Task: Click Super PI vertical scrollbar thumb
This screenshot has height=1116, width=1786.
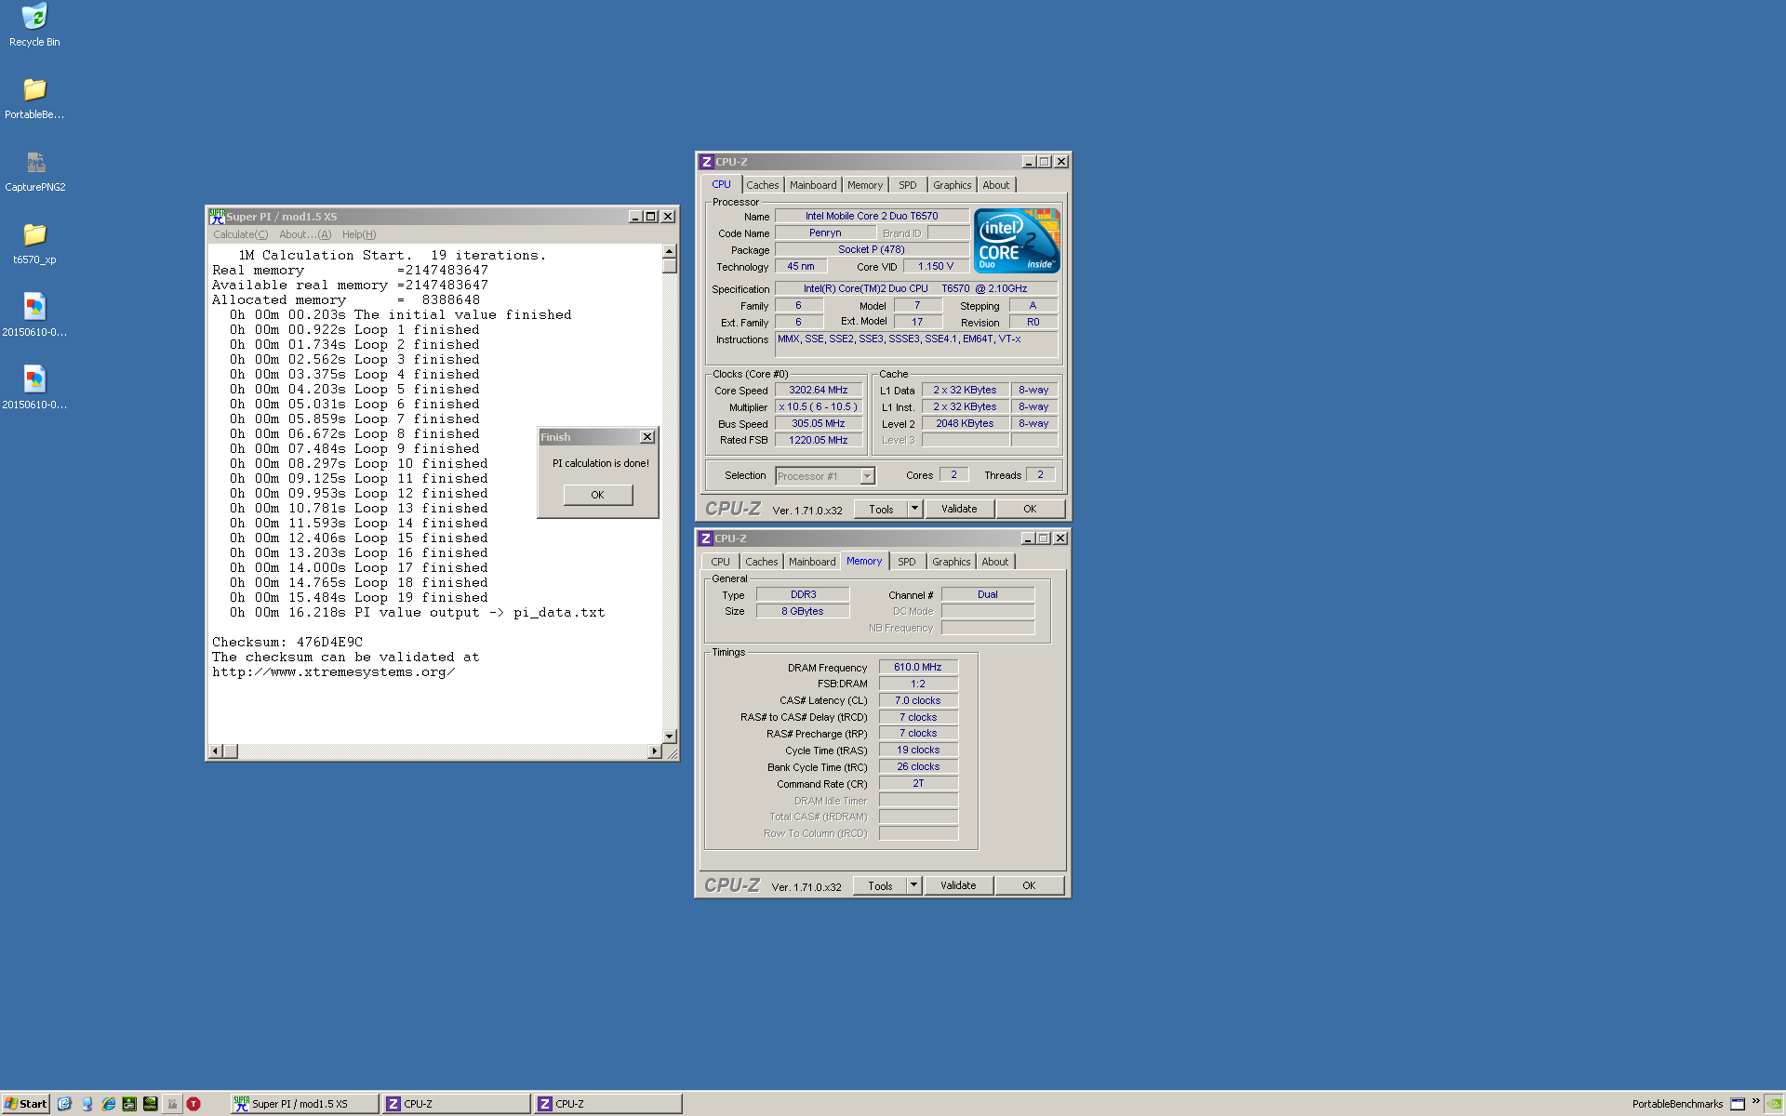Action: pyautogui.click(x=669, y=266)
